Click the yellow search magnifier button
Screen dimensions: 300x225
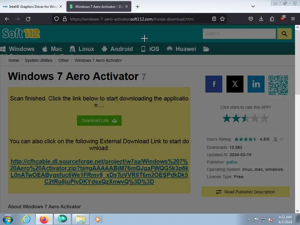click(x=284, y=34)
